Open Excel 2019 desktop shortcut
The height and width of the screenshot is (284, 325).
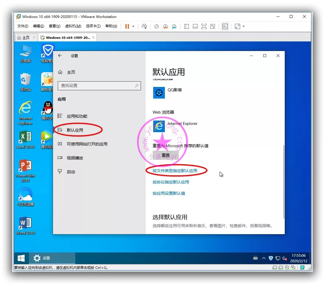click(x=25, y=139)
